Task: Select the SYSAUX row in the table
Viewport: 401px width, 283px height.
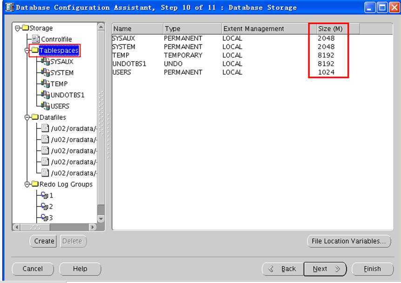Action: pyautogui.click(x=252, y=38)
